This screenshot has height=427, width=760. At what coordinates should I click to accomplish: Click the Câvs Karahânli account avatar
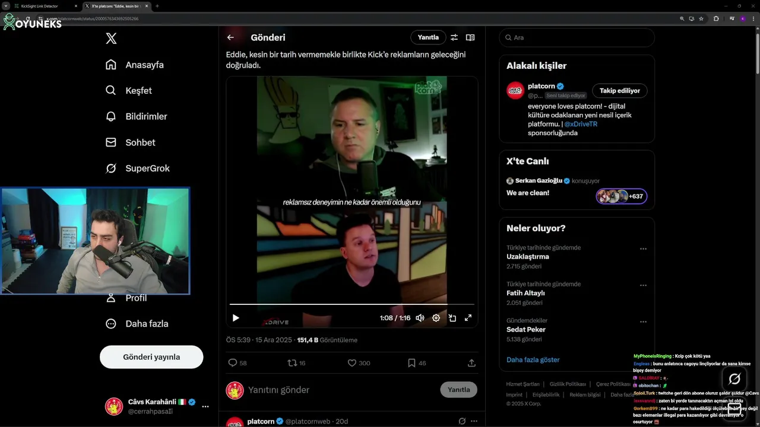pos(114,407)
